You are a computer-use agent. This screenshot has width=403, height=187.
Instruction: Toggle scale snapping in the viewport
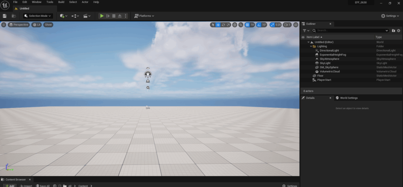click(x=272, y=25)
